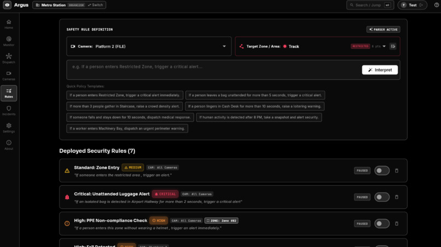Open the Monitor sidebar icon
The image size is (441, 247).
(9, 39)
